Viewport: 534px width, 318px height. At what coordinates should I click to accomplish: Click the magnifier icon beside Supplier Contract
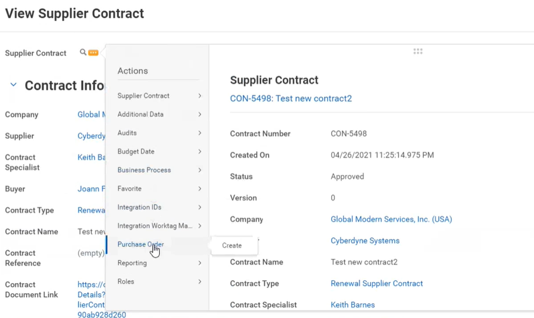pos(83,52)
